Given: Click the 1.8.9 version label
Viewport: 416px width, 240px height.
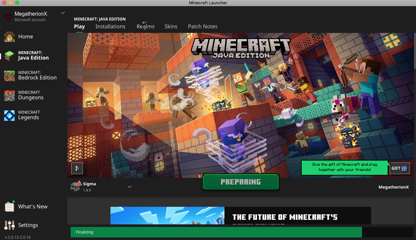Looking at the screenshot, I should 87,190.
